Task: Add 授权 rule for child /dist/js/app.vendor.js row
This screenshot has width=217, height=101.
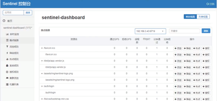Action: (x=206, y=68)
